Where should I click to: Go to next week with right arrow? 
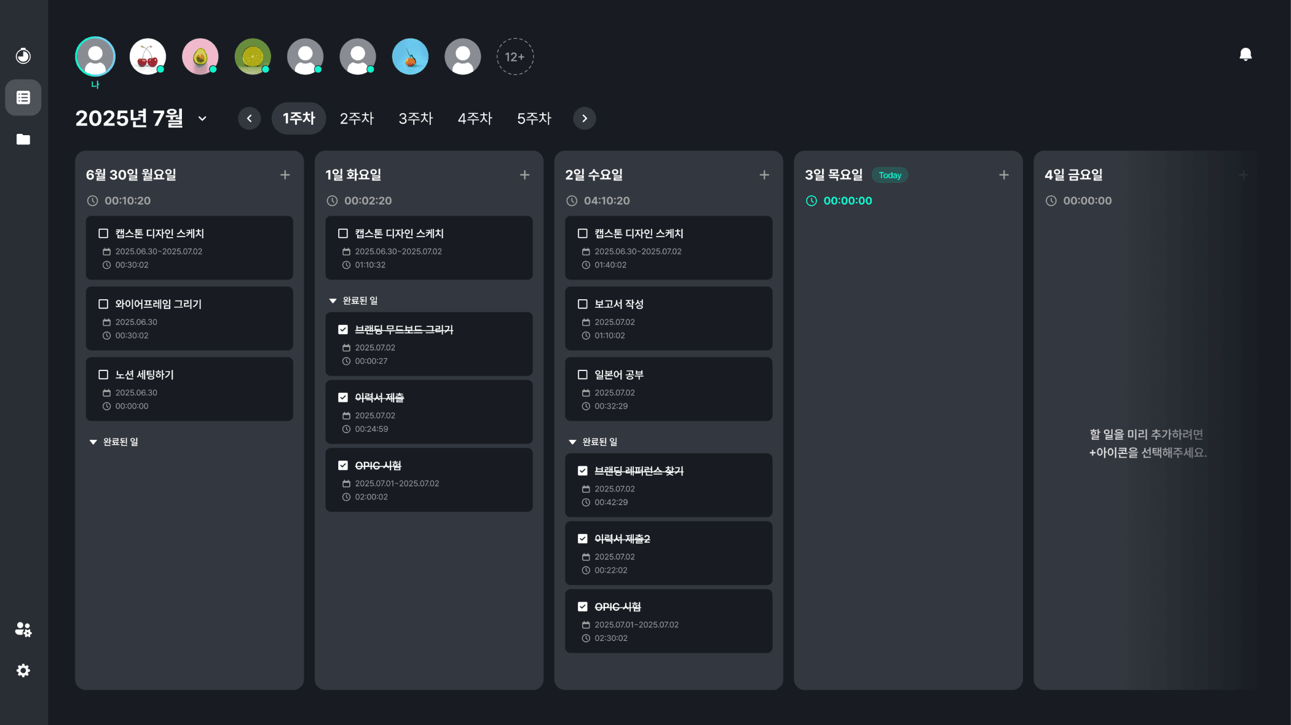pos(584,119)
